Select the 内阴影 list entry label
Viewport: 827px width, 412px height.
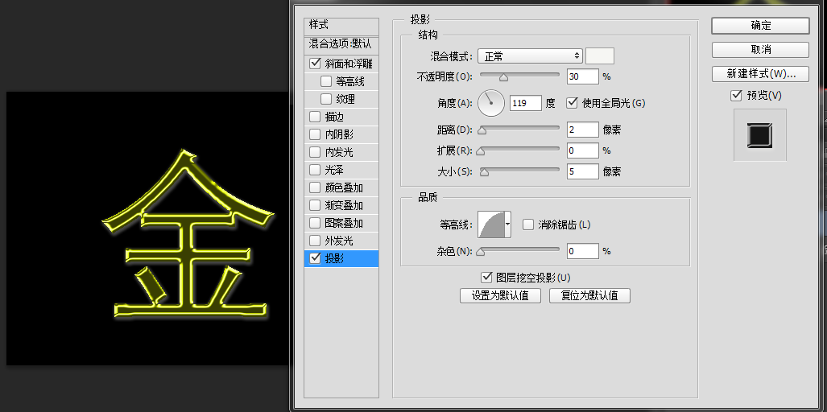(339, 135)
